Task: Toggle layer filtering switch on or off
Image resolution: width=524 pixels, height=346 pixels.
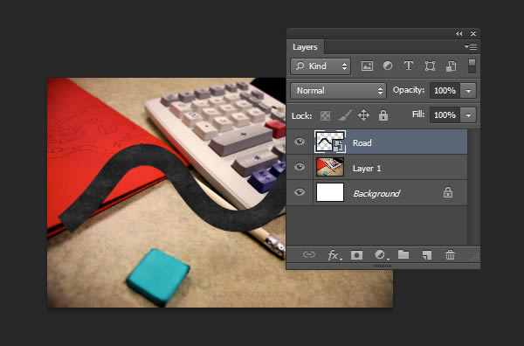Action: [x=472, y=66]
